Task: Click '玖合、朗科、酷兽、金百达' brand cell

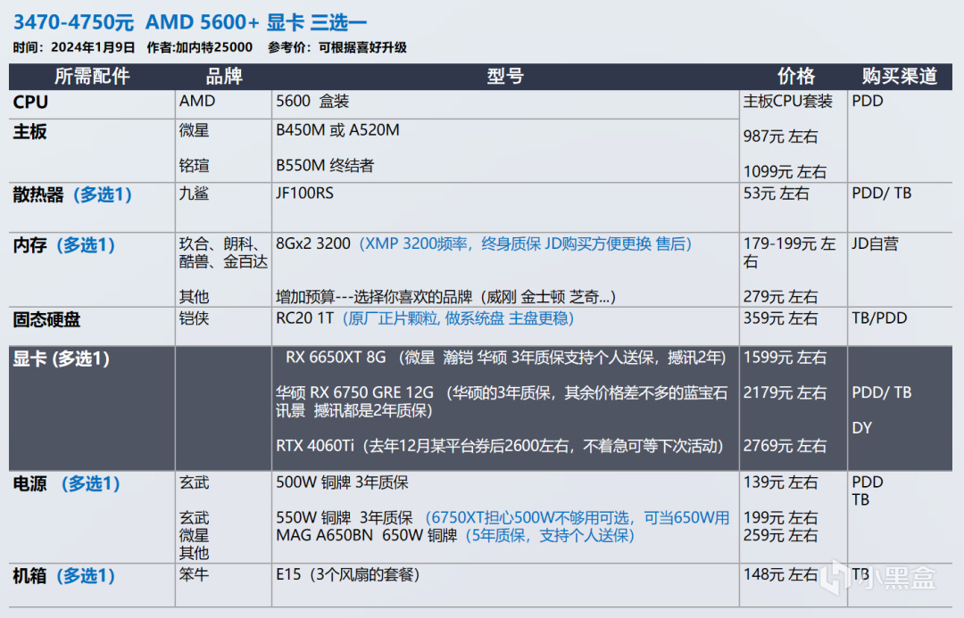Action: tap(224, 253)
